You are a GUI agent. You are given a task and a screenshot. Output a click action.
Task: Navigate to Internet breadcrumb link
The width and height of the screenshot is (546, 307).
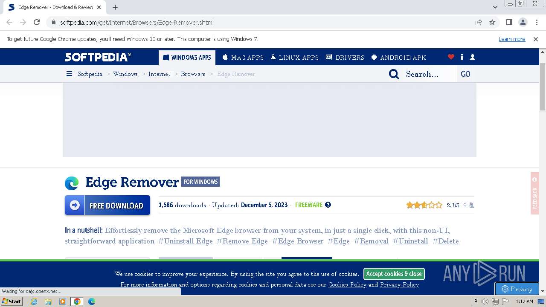click(159, 74)
